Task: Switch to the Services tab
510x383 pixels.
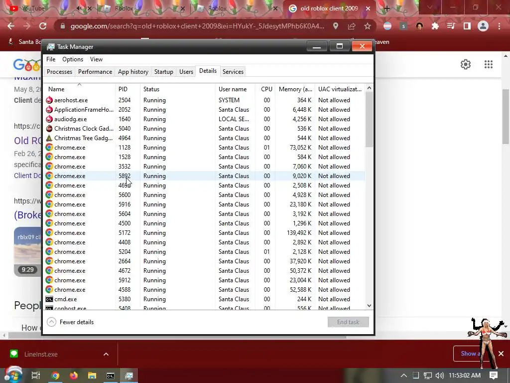Action: tap(233, 72)
